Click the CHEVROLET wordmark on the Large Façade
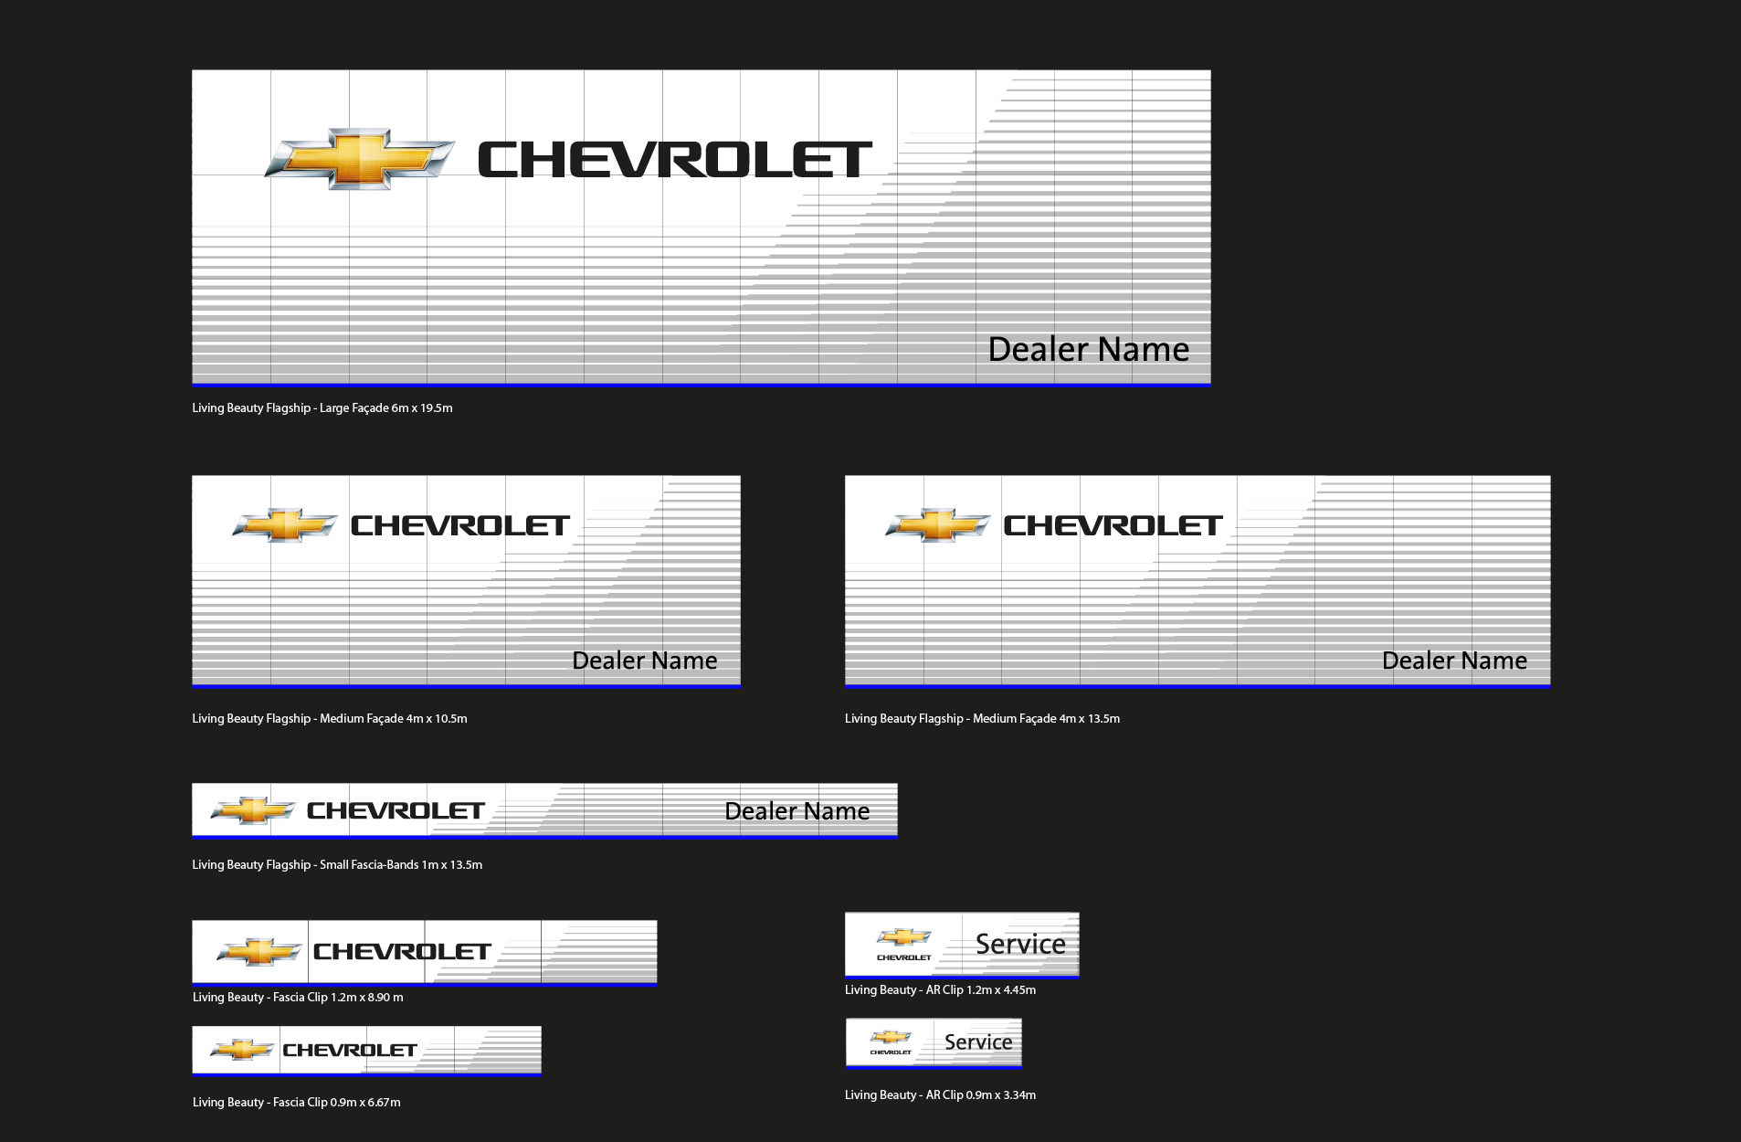The image size is (1741, 1142). tap(675, 160)
